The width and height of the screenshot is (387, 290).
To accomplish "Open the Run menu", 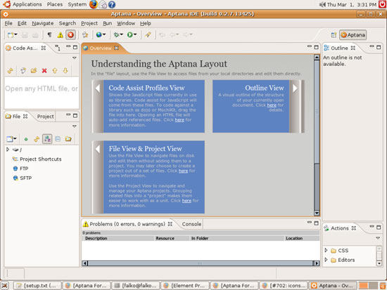I will pos(108,23).
